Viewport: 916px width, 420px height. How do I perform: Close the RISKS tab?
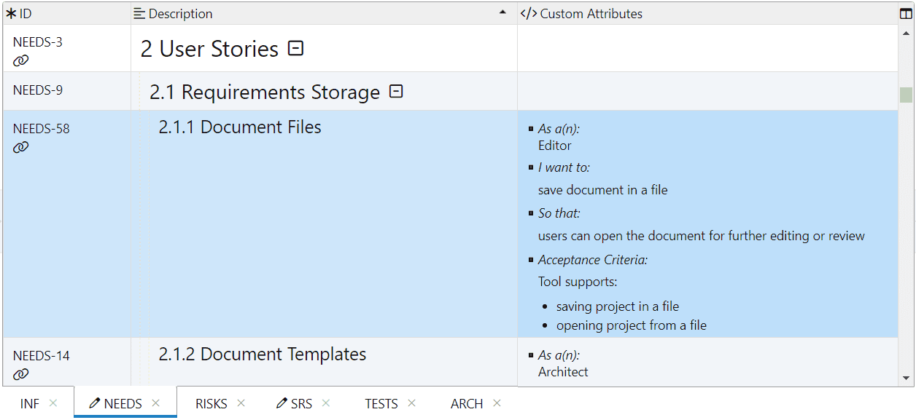(241, 403)
